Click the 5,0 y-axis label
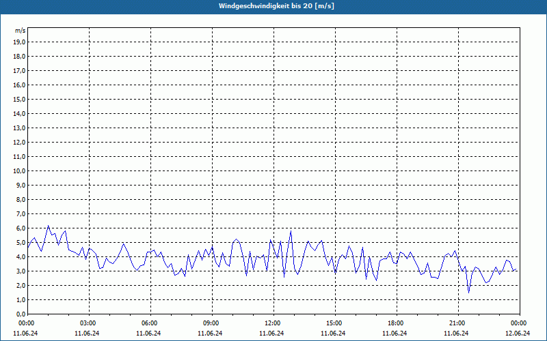547x341 pixels. click(x=21, y=243)
